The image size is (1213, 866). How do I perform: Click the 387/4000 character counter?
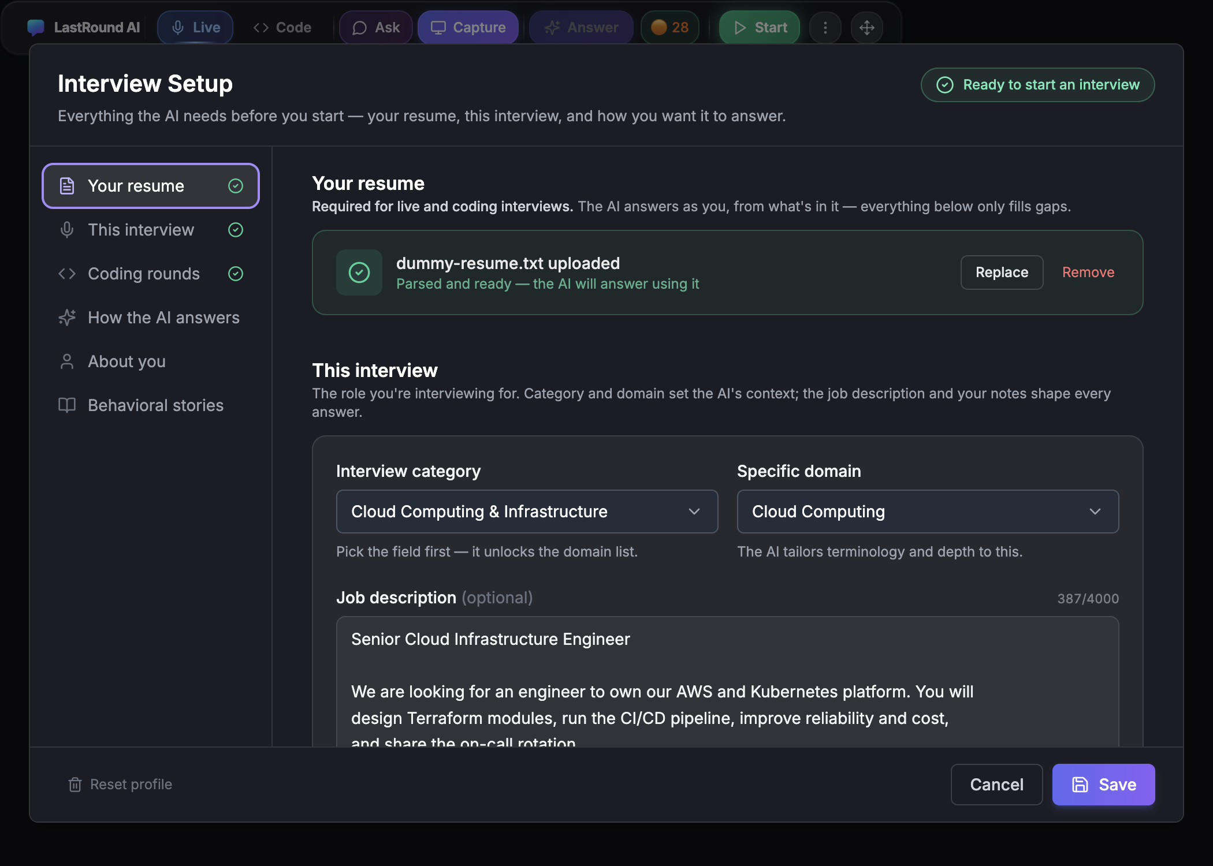tap(1088, 599)
